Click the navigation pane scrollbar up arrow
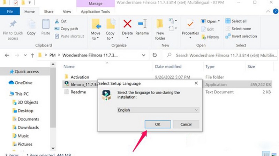 click(x=53, y=65)
